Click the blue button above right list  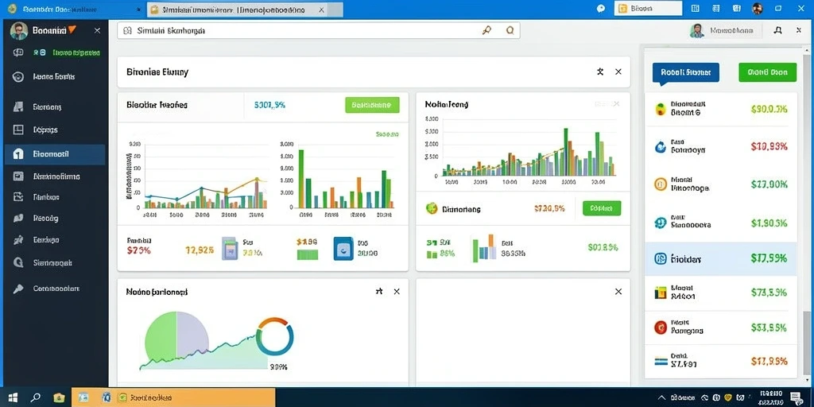point(686,73)
